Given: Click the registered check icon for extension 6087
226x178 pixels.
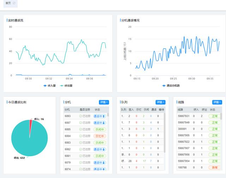Looking at the screenshot, I should [81, 123].
